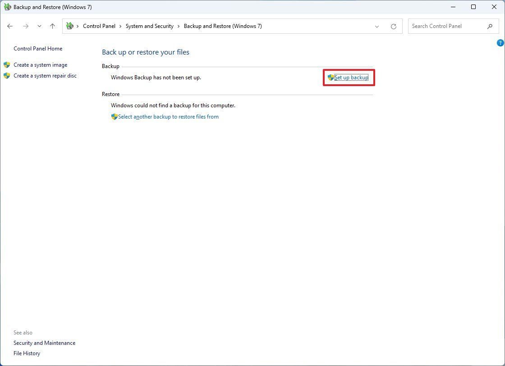Click the shield beside Select another backup link
The height and width of the screenshot is (366, 505).
[x=114, y=116]
